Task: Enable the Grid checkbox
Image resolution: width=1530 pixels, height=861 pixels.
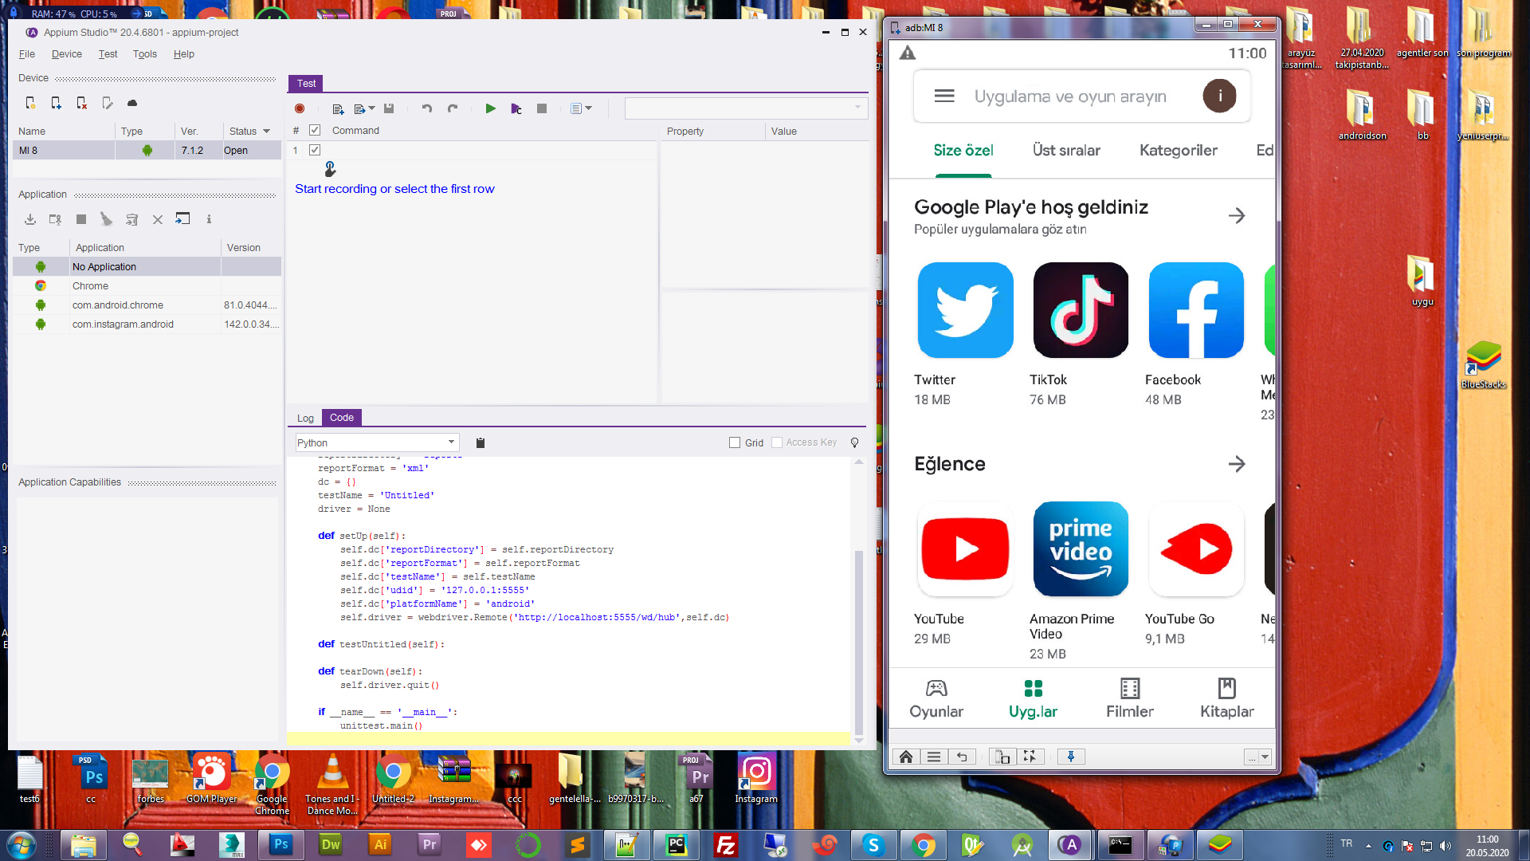Action: point(735,442)
